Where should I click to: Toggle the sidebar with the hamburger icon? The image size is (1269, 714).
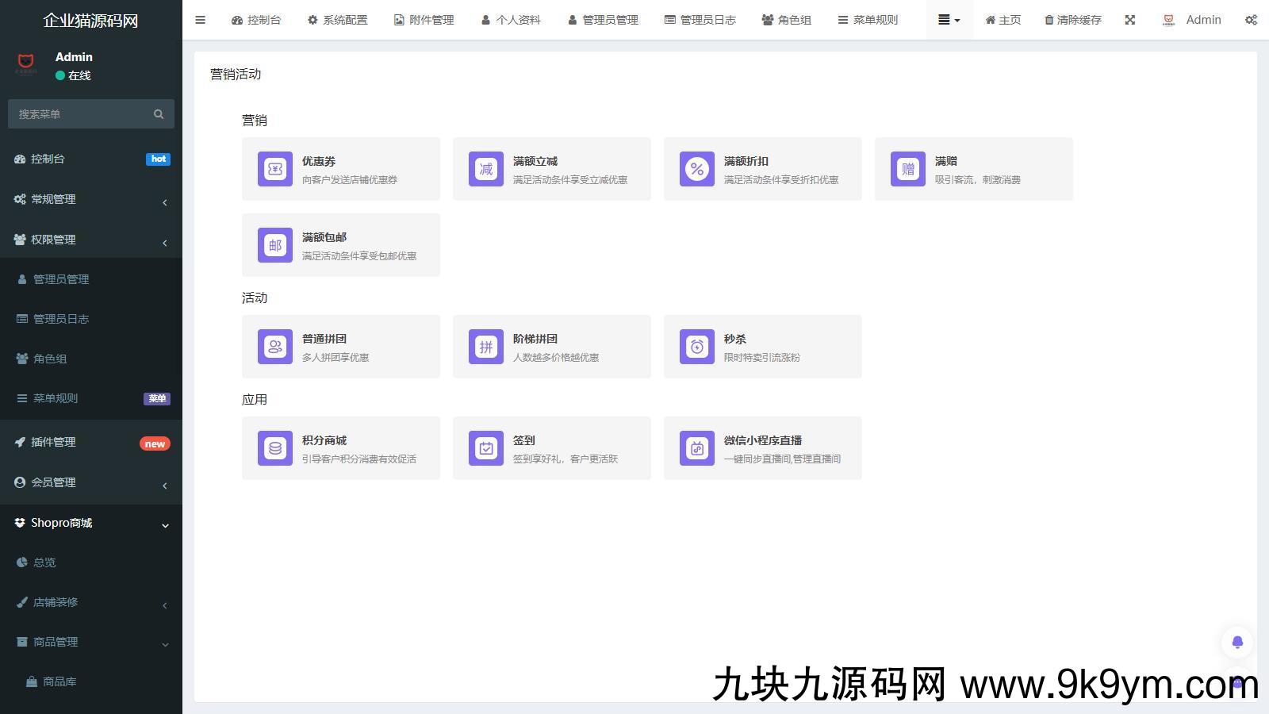click(x=200, y=20)
